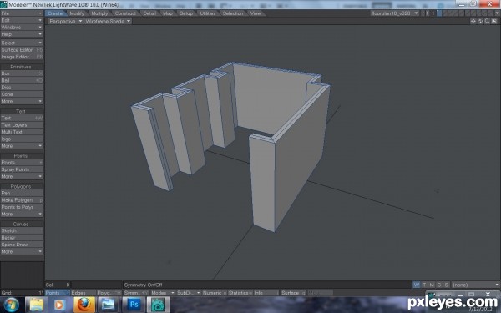Open the File dropdown menu
This screenshot has width=501, height=313.
point(22,13)
